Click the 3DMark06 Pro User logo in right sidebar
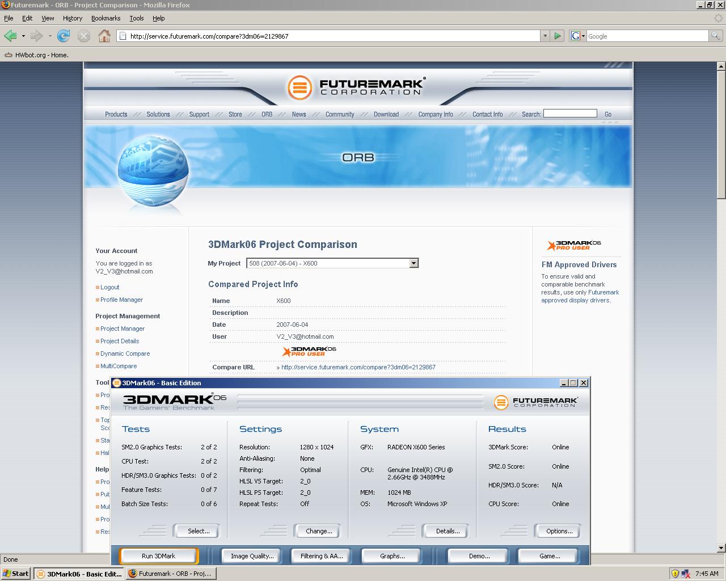726x581 pixels. click(574, 245)
